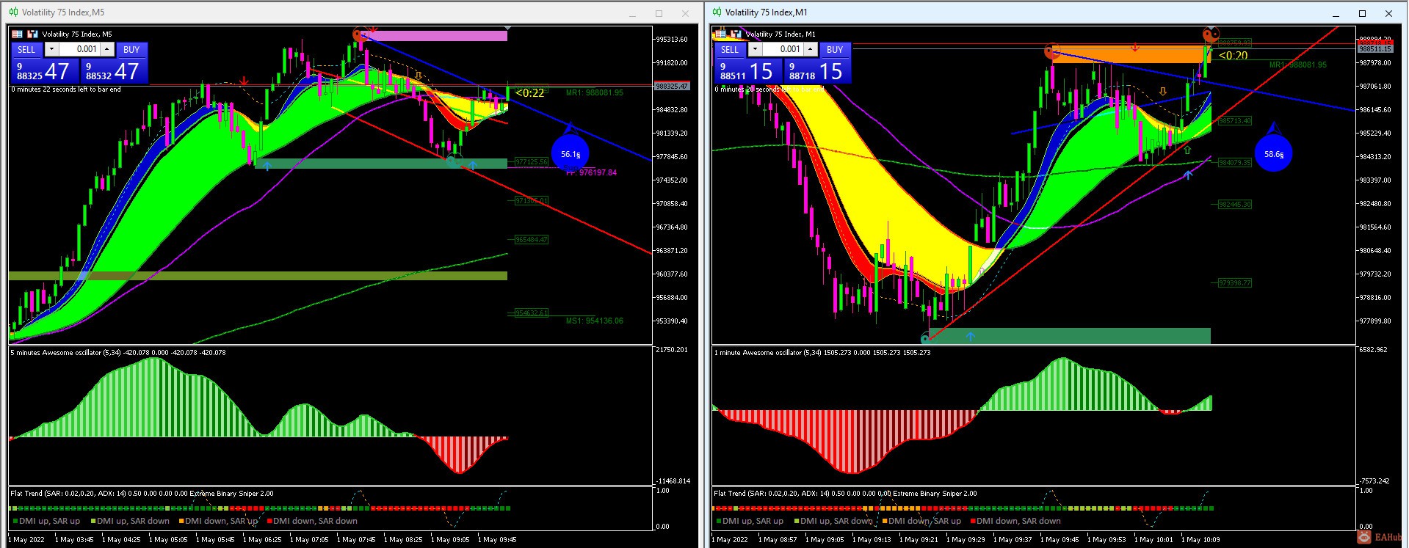This screenshot has height=548, width=1409.
Task: Click the '<0:22' timer text in M5 chart
Action: tap(529, 92)
